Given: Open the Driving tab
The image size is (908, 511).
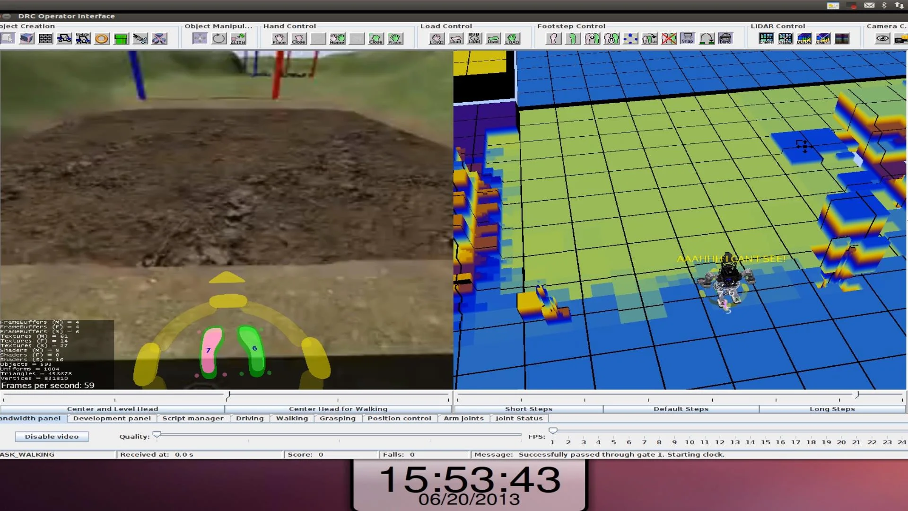Looking at the screenshot, I should click(250, 418).
